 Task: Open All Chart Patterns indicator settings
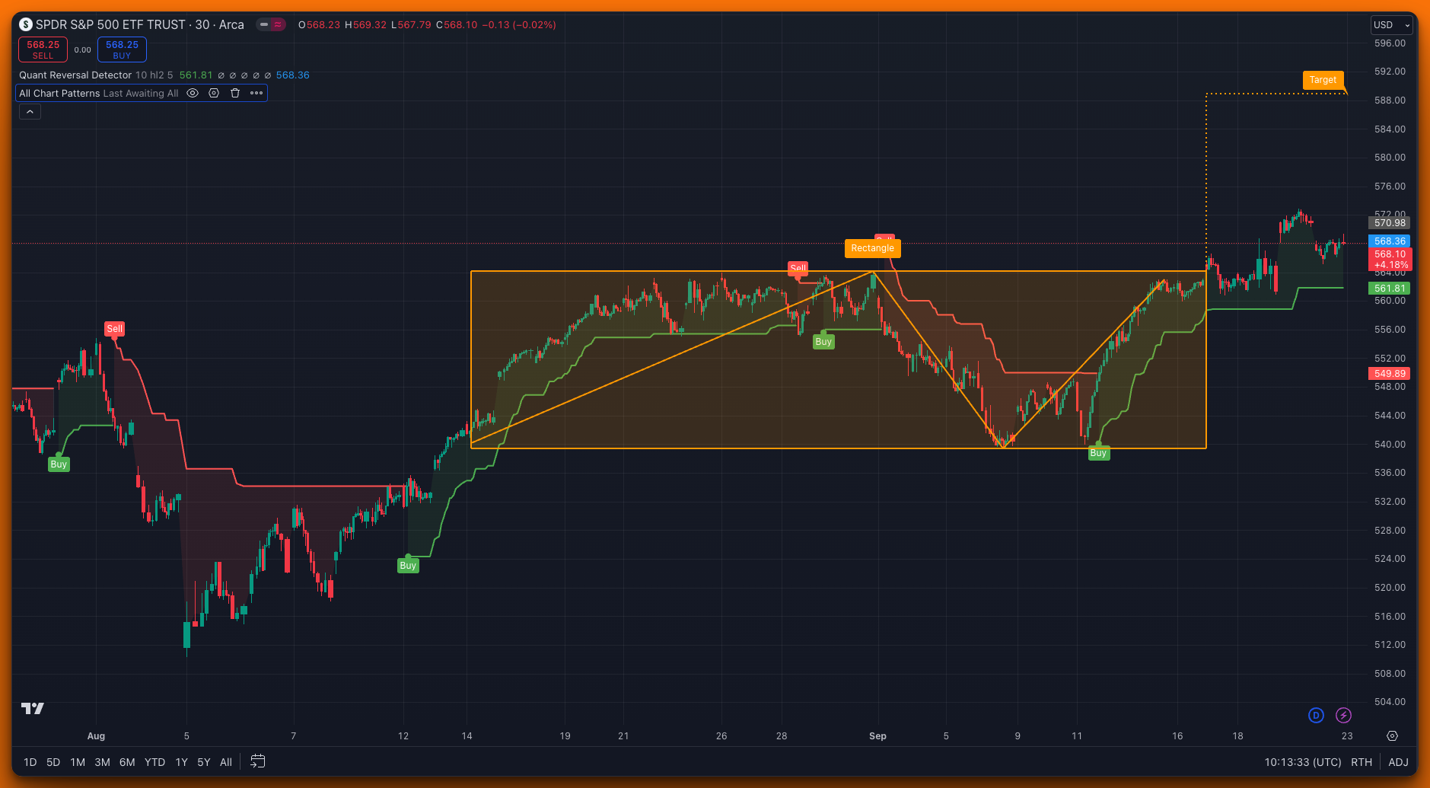click(x=214, y=93)
